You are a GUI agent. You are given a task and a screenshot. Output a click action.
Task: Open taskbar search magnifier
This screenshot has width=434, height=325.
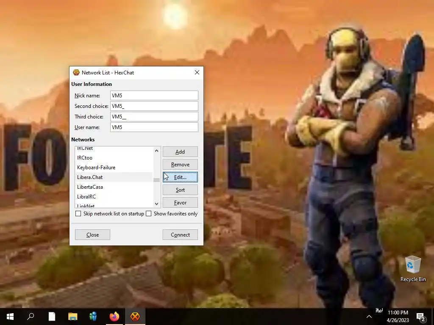(x=31, y=317)
